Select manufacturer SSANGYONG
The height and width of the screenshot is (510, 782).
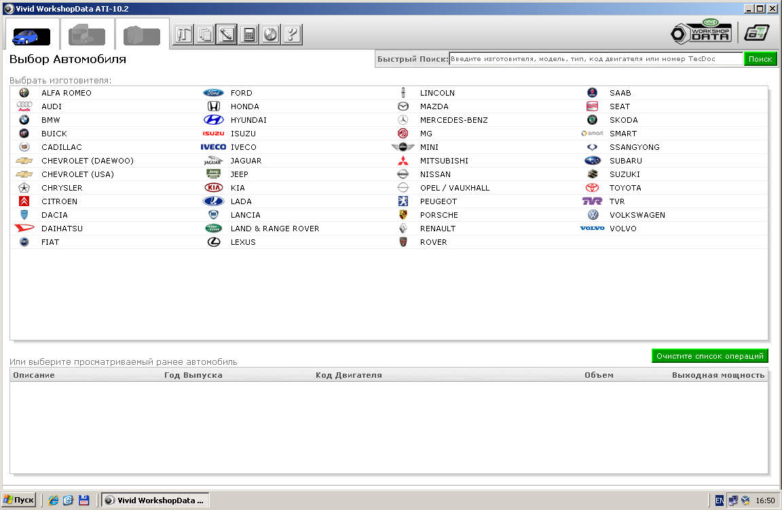pyautogui.click(x=635, y=147)
